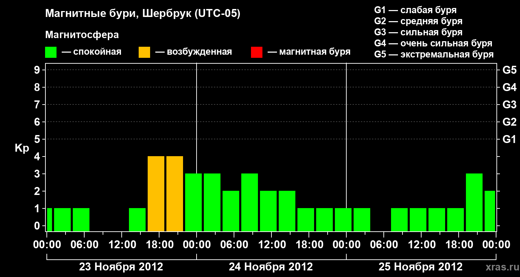Click narrow green bar at 00:00 on 23 November
The height and width of the screenshot is (277, 520).
tap(50, 220)
